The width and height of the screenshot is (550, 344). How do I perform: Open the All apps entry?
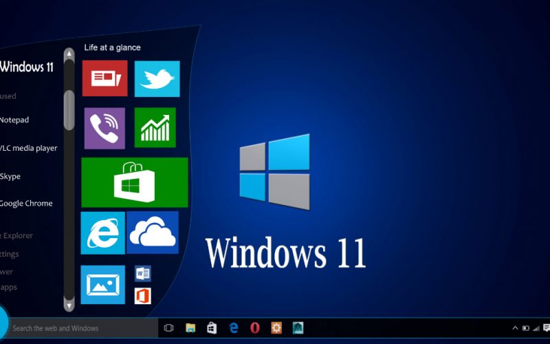point(8,288)
